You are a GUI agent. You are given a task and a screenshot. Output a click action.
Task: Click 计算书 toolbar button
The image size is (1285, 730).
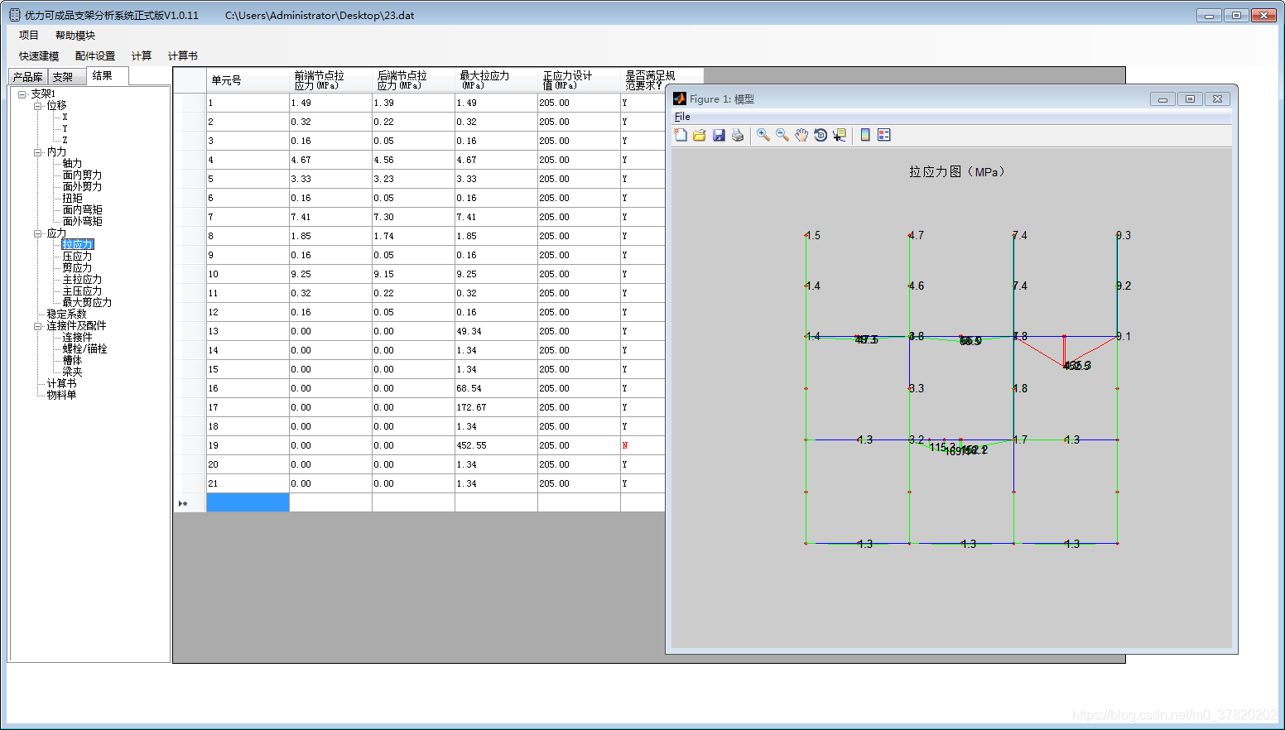click(x=183, y=56)
